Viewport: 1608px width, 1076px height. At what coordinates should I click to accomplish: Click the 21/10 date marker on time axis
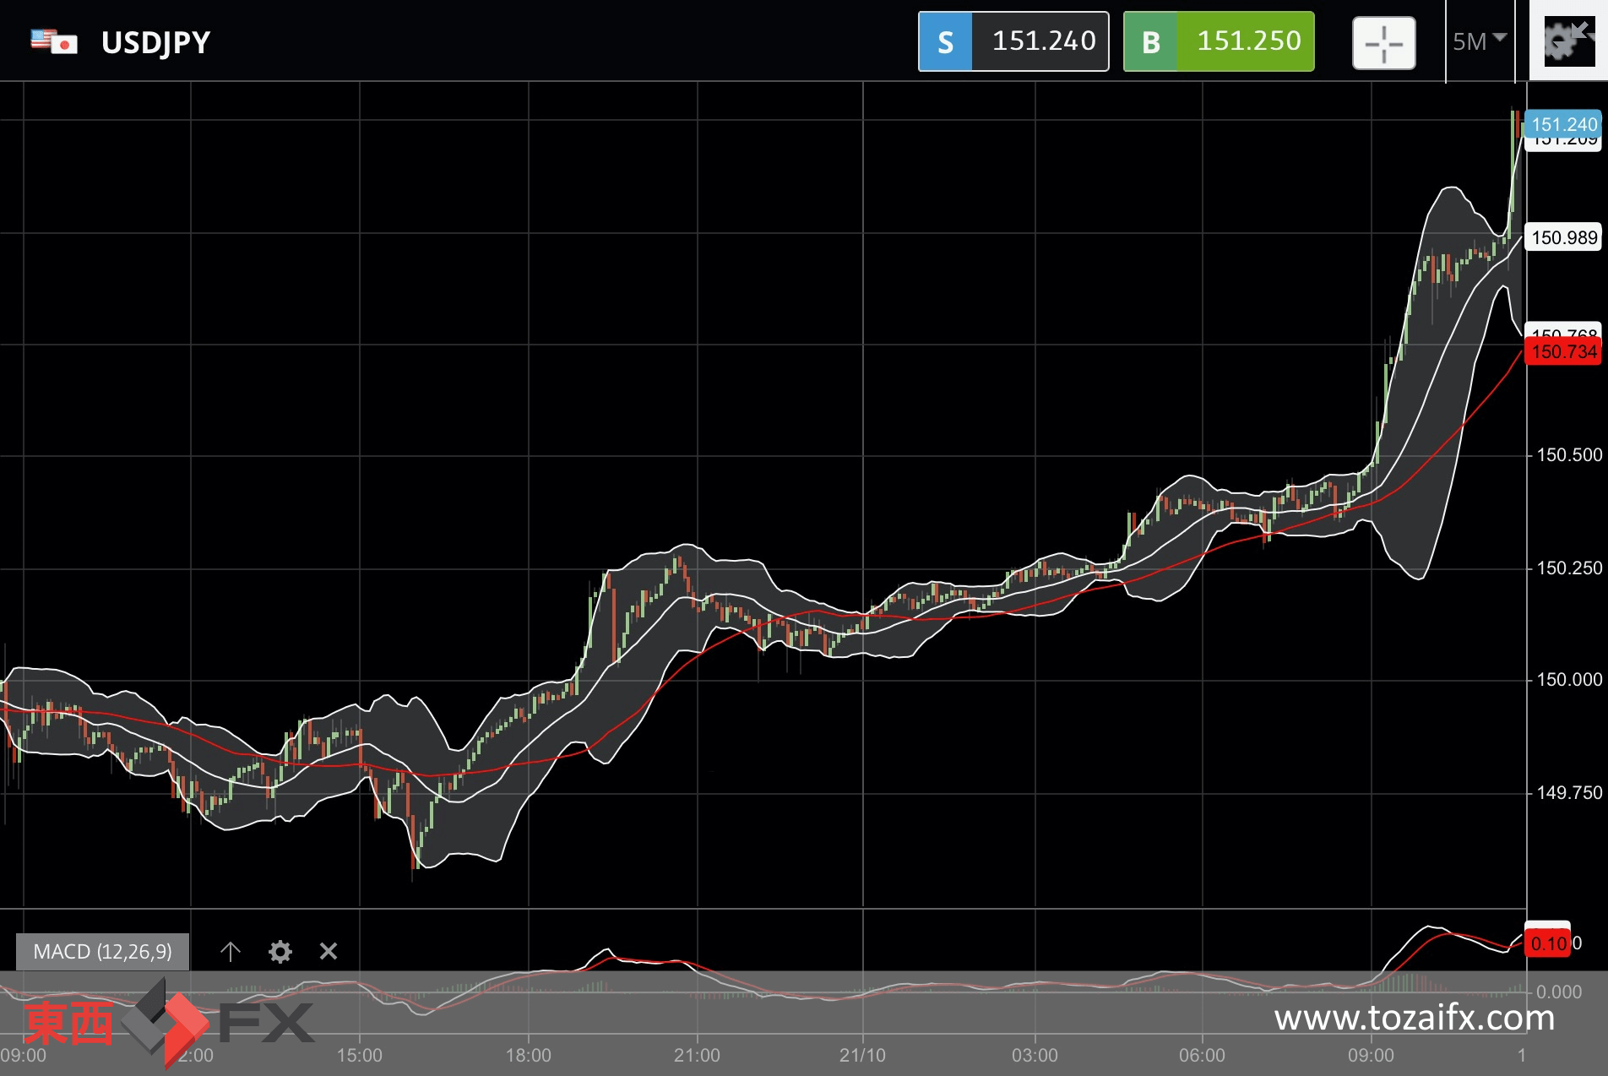click(862, 1055)
